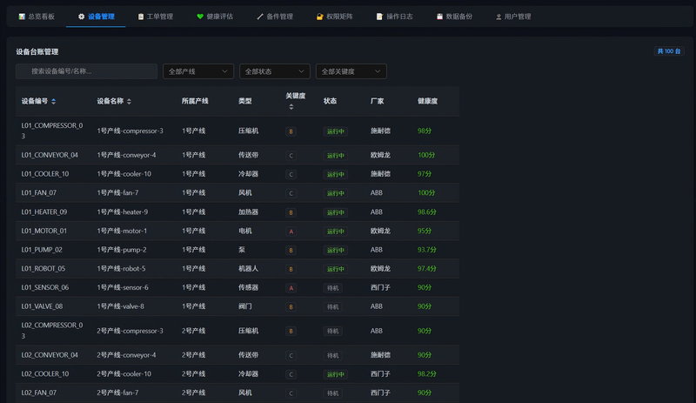This screenshot has width=696, height=403.
Task: Select device L01_COOLER_10 cell
Action: pos(45,174)
